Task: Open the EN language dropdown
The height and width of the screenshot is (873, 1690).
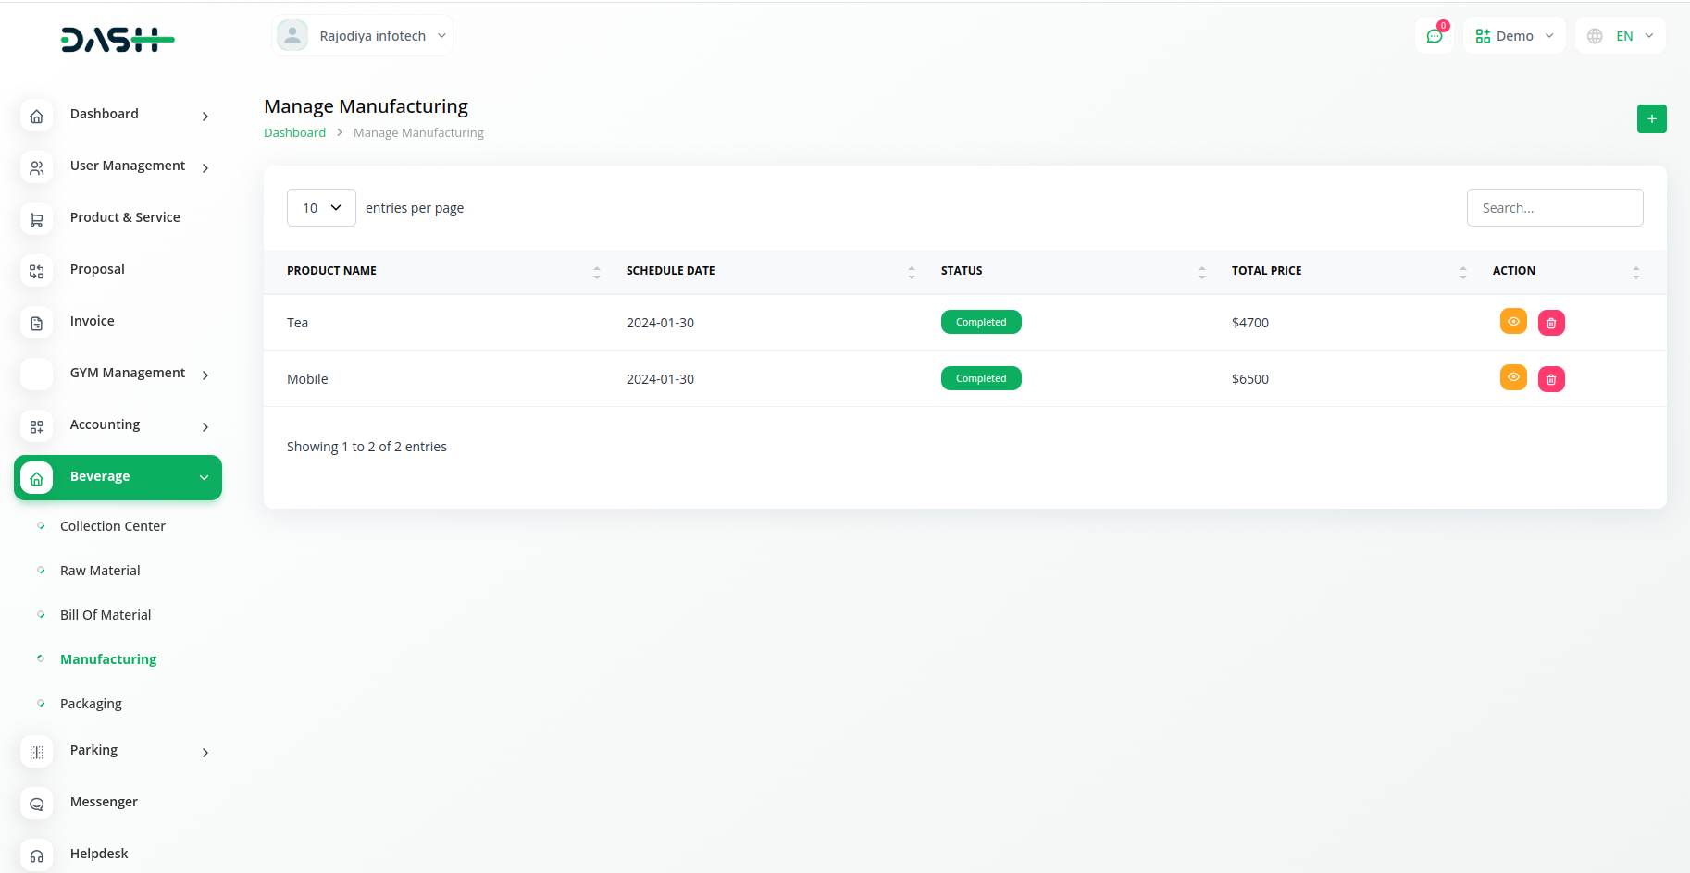Action: point(1620,36)
